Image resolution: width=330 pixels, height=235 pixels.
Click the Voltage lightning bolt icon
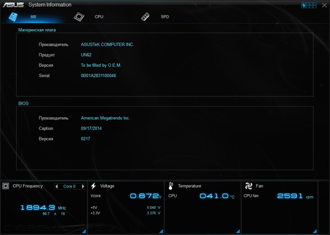pyautogui.click(x=93, y=186)
